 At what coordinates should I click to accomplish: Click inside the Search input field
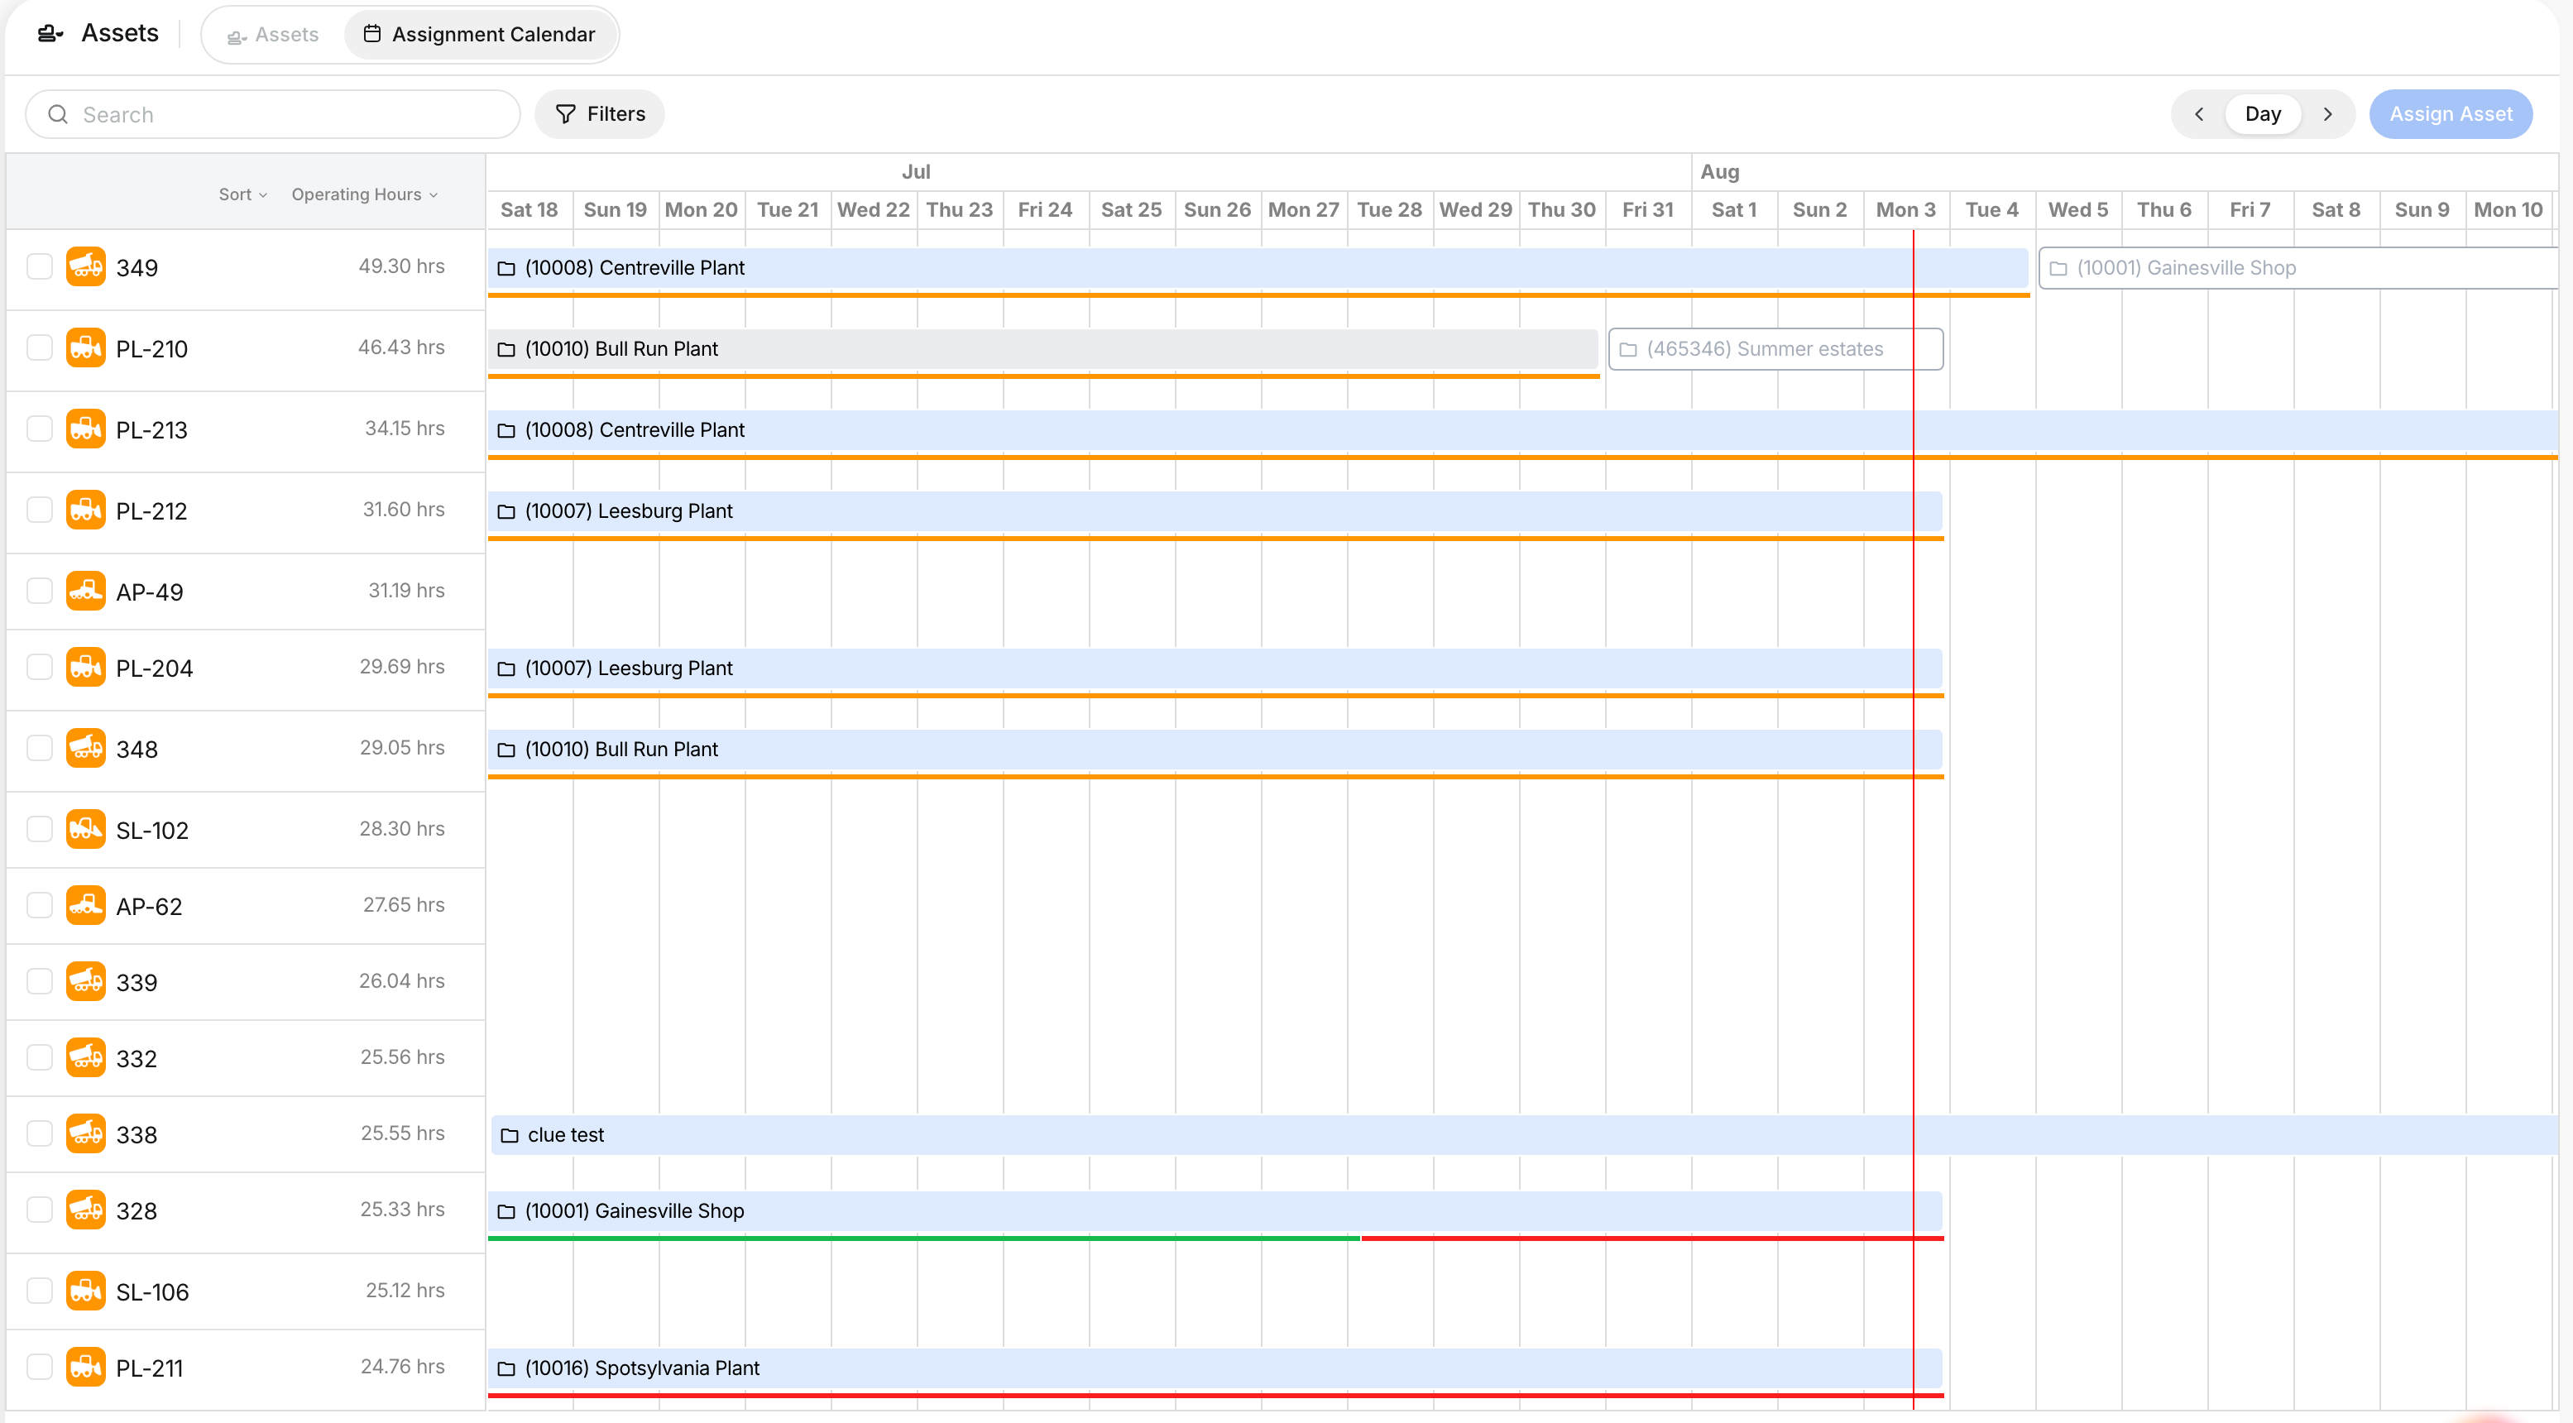(273, 115)
